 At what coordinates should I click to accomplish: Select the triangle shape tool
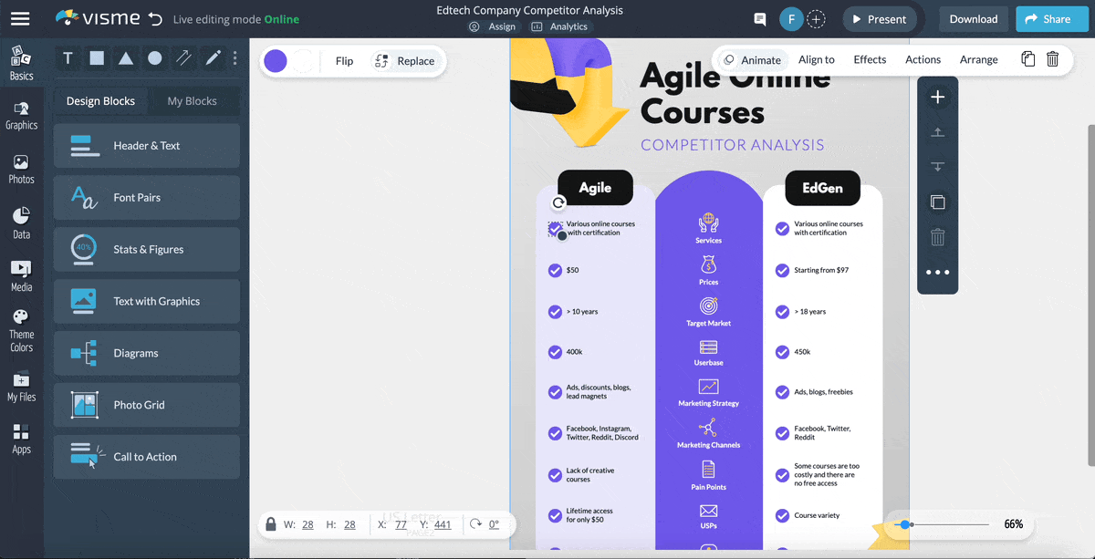pos(126,58)
